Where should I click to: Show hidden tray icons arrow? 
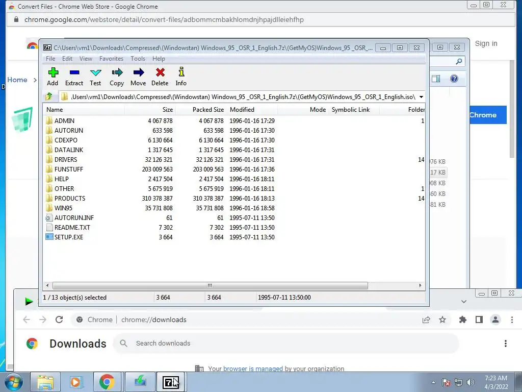433,382
